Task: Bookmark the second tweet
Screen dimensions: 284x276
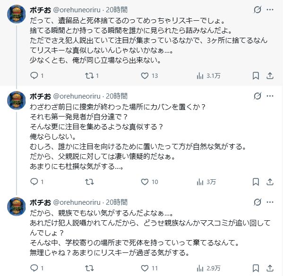Action: (256, 182)
